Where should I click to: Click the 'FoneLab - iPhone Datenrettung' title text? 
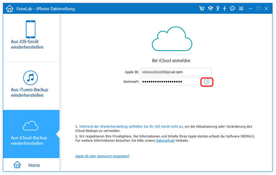(x=46, y=9)
